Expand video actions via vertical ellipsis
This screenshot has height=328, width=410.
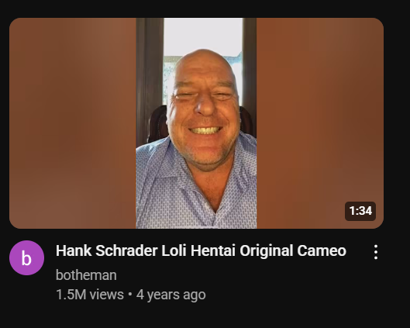376,252
